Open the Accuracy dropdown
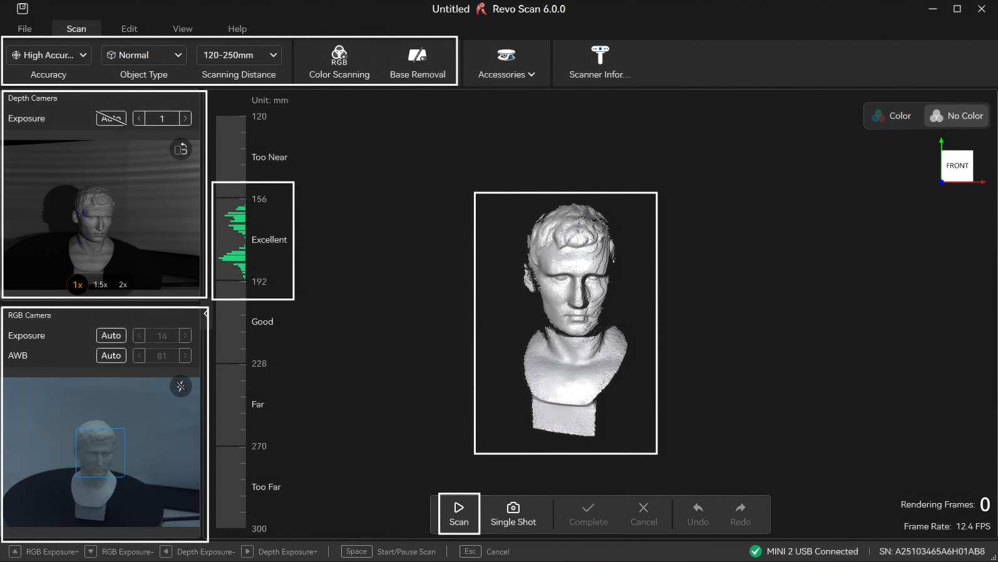 pos(49,55)
